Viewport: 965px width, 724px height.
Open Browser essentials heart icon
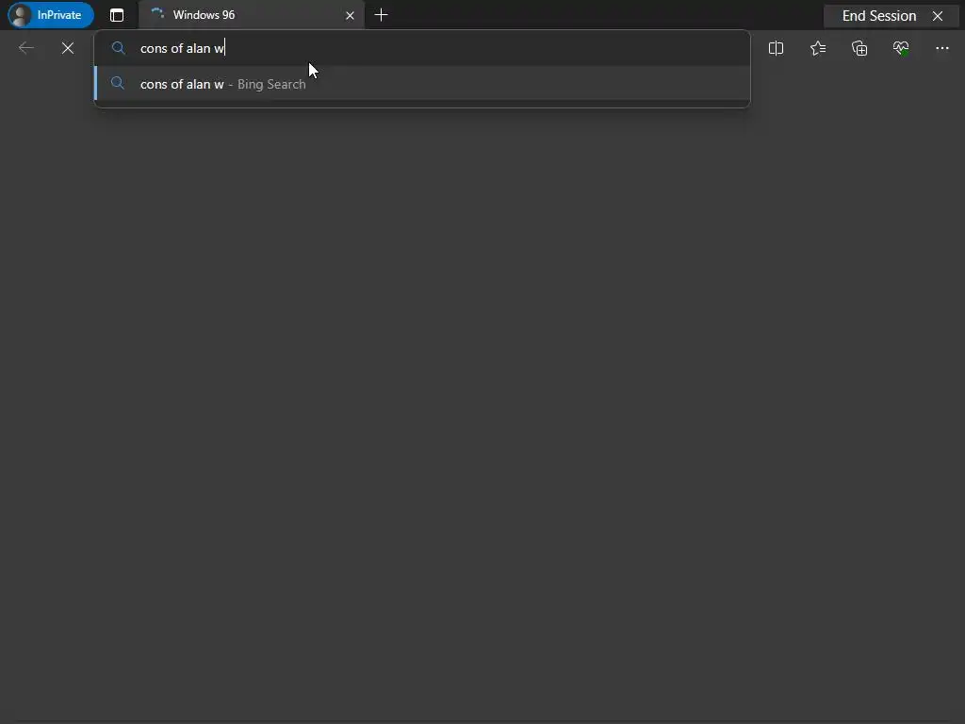pos(901,48)
